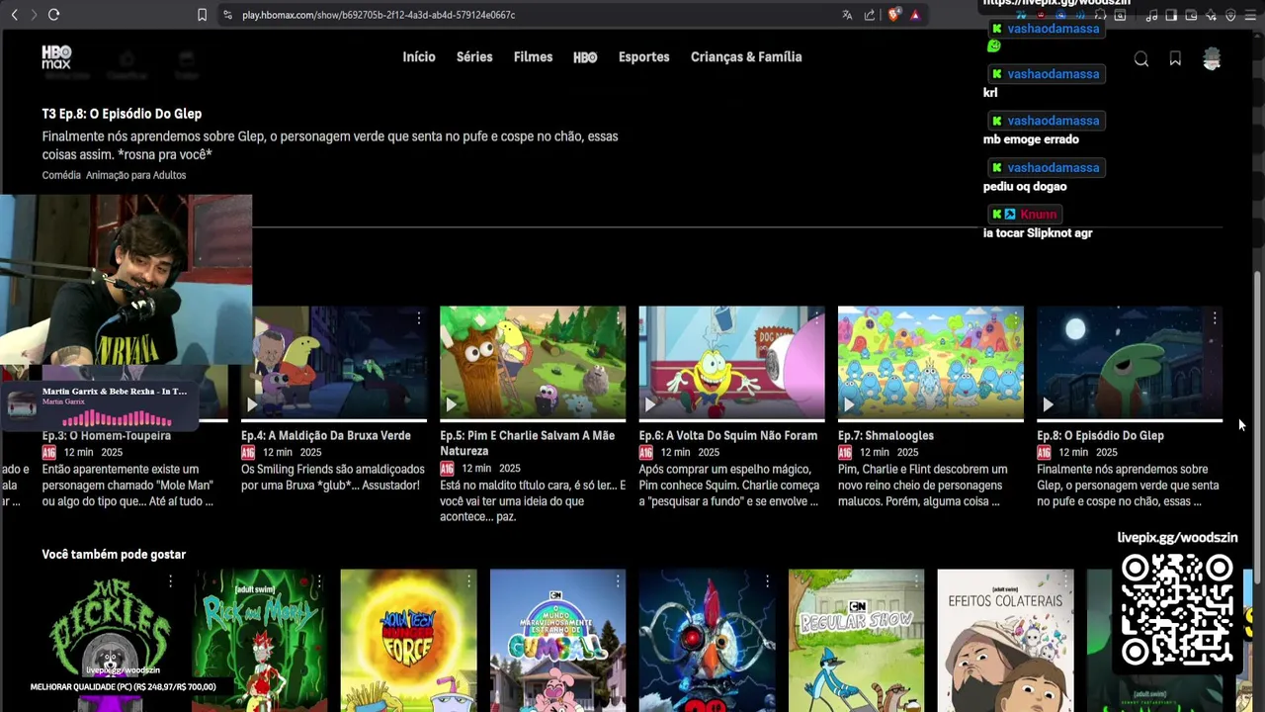Open Ep.7 Shmaloogles episode thumbnail
1265x712 pixels.
tap(931, 363)
